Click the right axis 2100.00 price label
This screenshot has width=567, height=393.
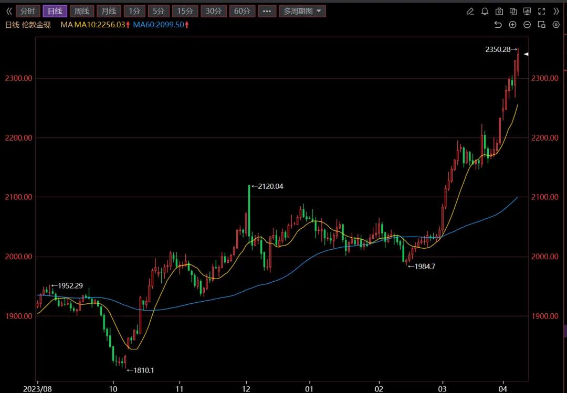click(x=545, y=197)
